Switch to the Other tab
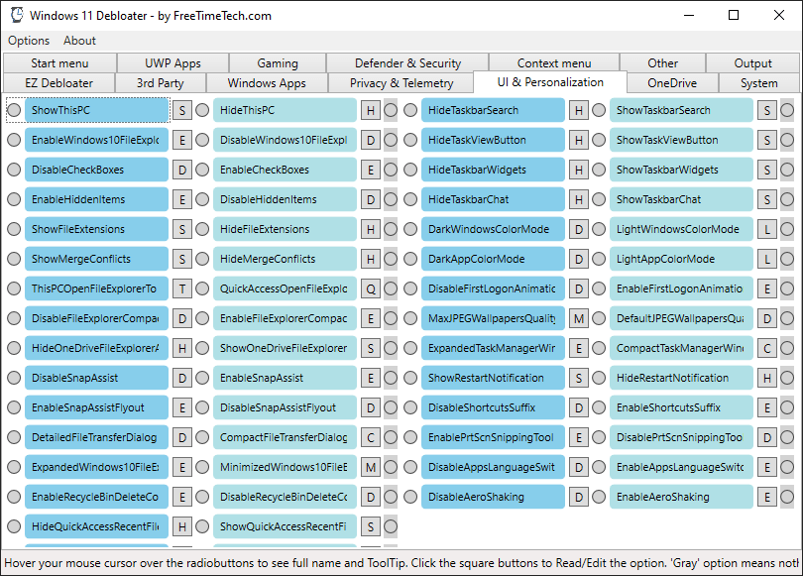 click(x=662, y=63)
